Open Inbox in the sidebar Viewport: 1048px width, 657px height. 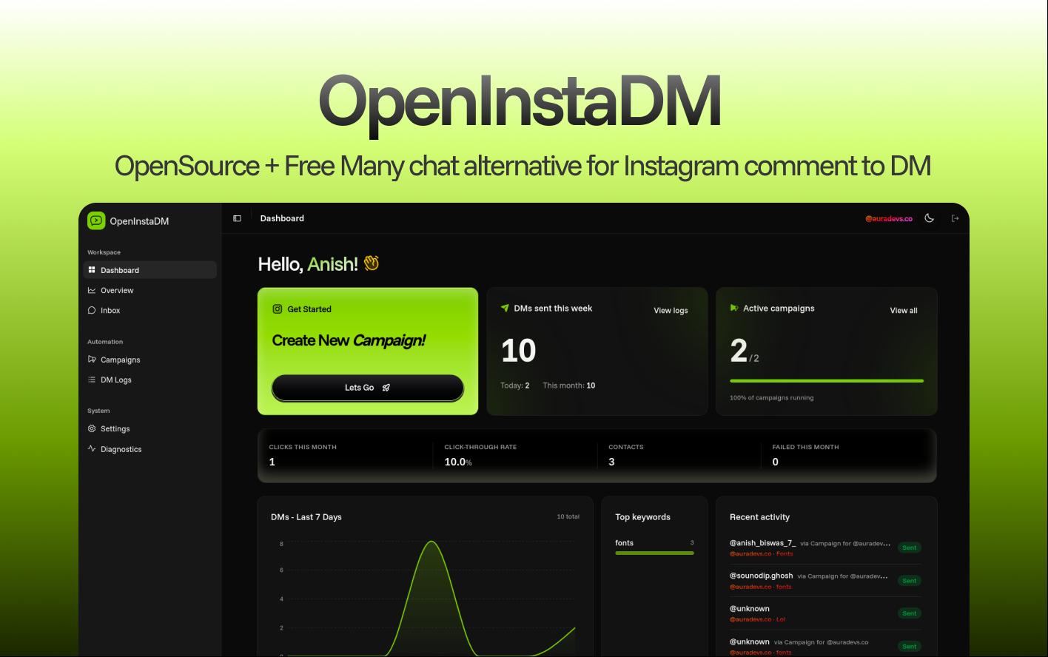click(x=150, y=310)
